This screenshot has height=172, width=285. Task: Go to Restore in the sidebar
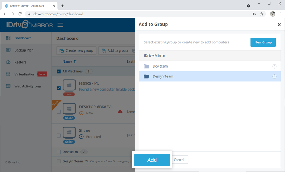(20, 62)
